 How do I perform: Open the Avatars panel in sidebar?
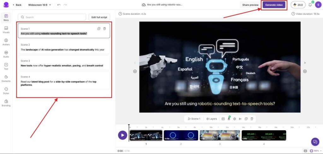point(6,42)
